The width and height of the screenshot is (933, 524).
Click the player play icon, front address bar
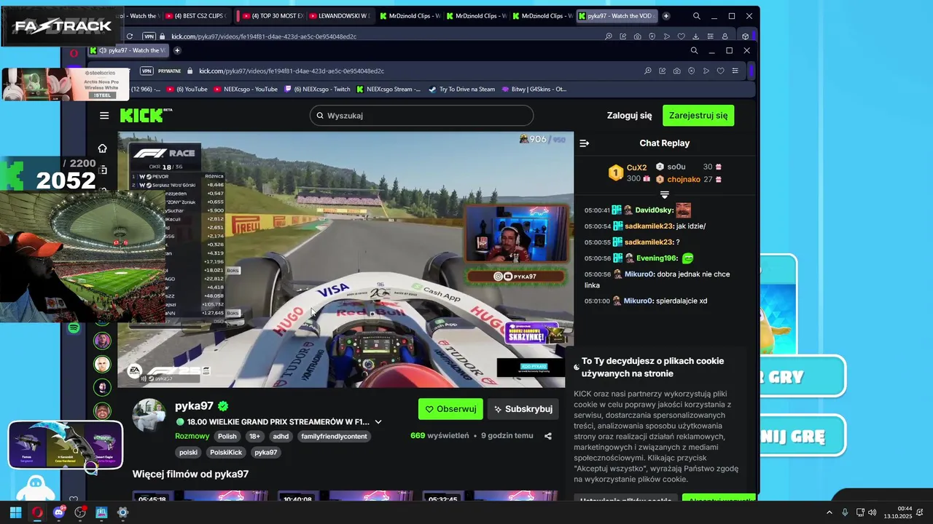pyautogui.click(x=706, y=71)
